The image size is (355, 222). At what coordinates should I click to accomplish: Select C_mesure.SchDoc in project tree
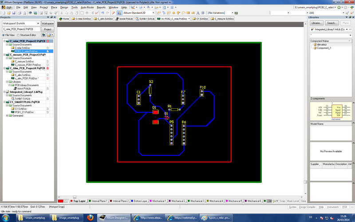24,61
